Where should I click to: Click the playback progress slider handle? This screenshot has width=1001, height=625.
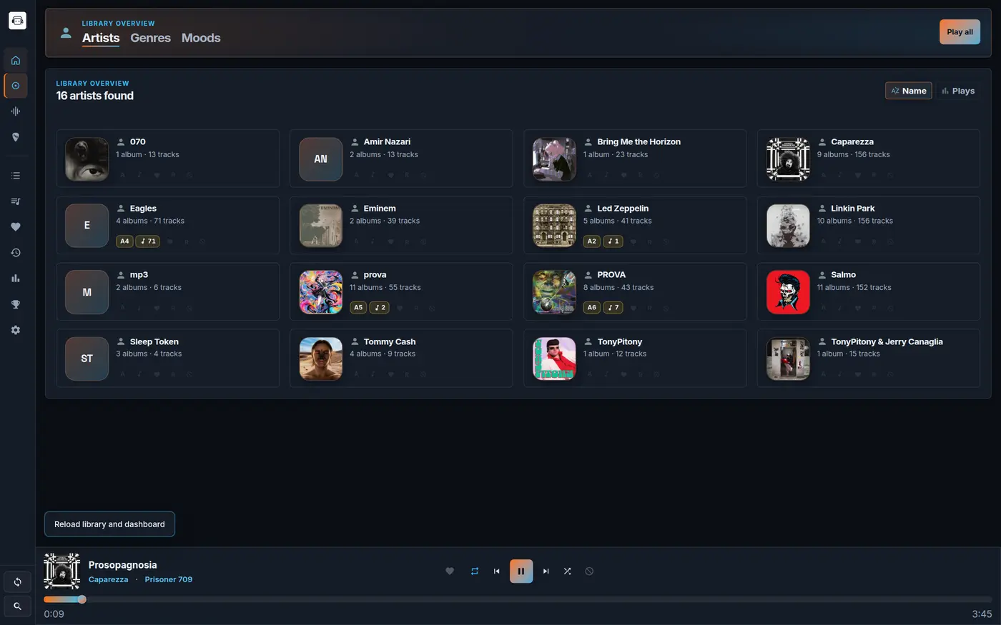(82, 599)
